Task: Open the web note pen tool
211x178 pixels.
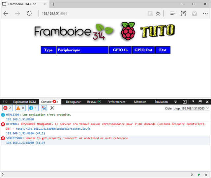Action: point(184,13)
